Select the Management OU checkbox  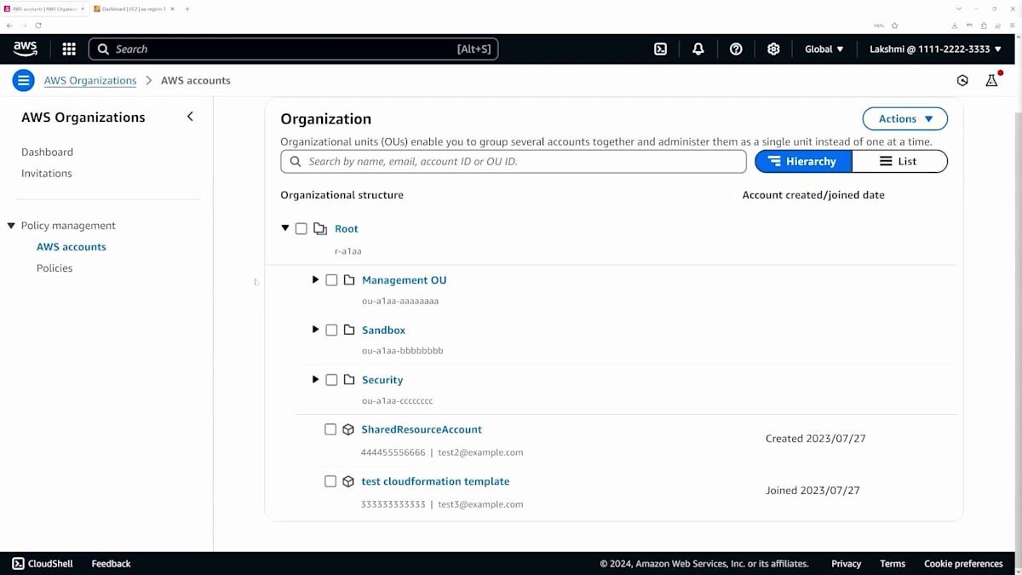pyautogui.click(x=332, y=279)
